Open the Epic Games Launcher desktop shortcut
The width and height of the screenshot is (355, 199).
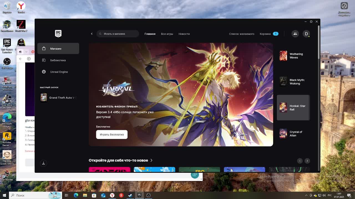[7, 46]
